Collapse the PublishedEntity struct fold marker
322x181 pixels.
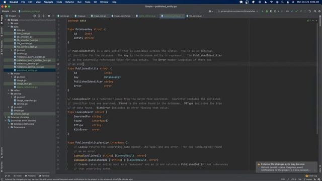pyautogui.click(x=66, y=68)
